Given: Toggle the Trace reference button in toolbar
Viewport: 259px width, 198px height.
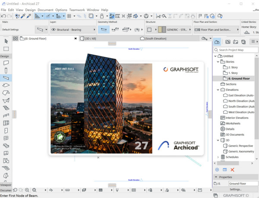Looking at the screenshot, I should coord(91,16).
